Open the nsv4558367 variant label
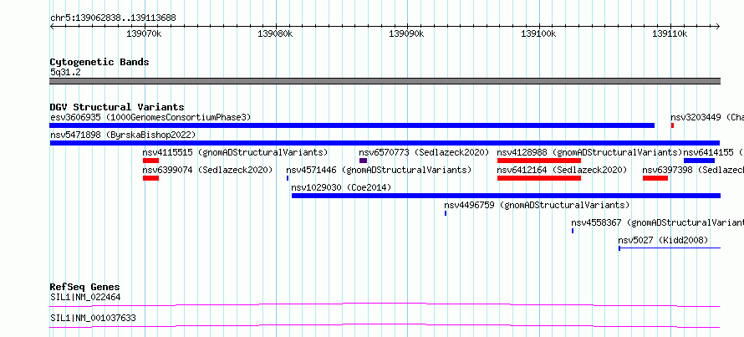This screenshot has width=744, height=337. [658, 222]
